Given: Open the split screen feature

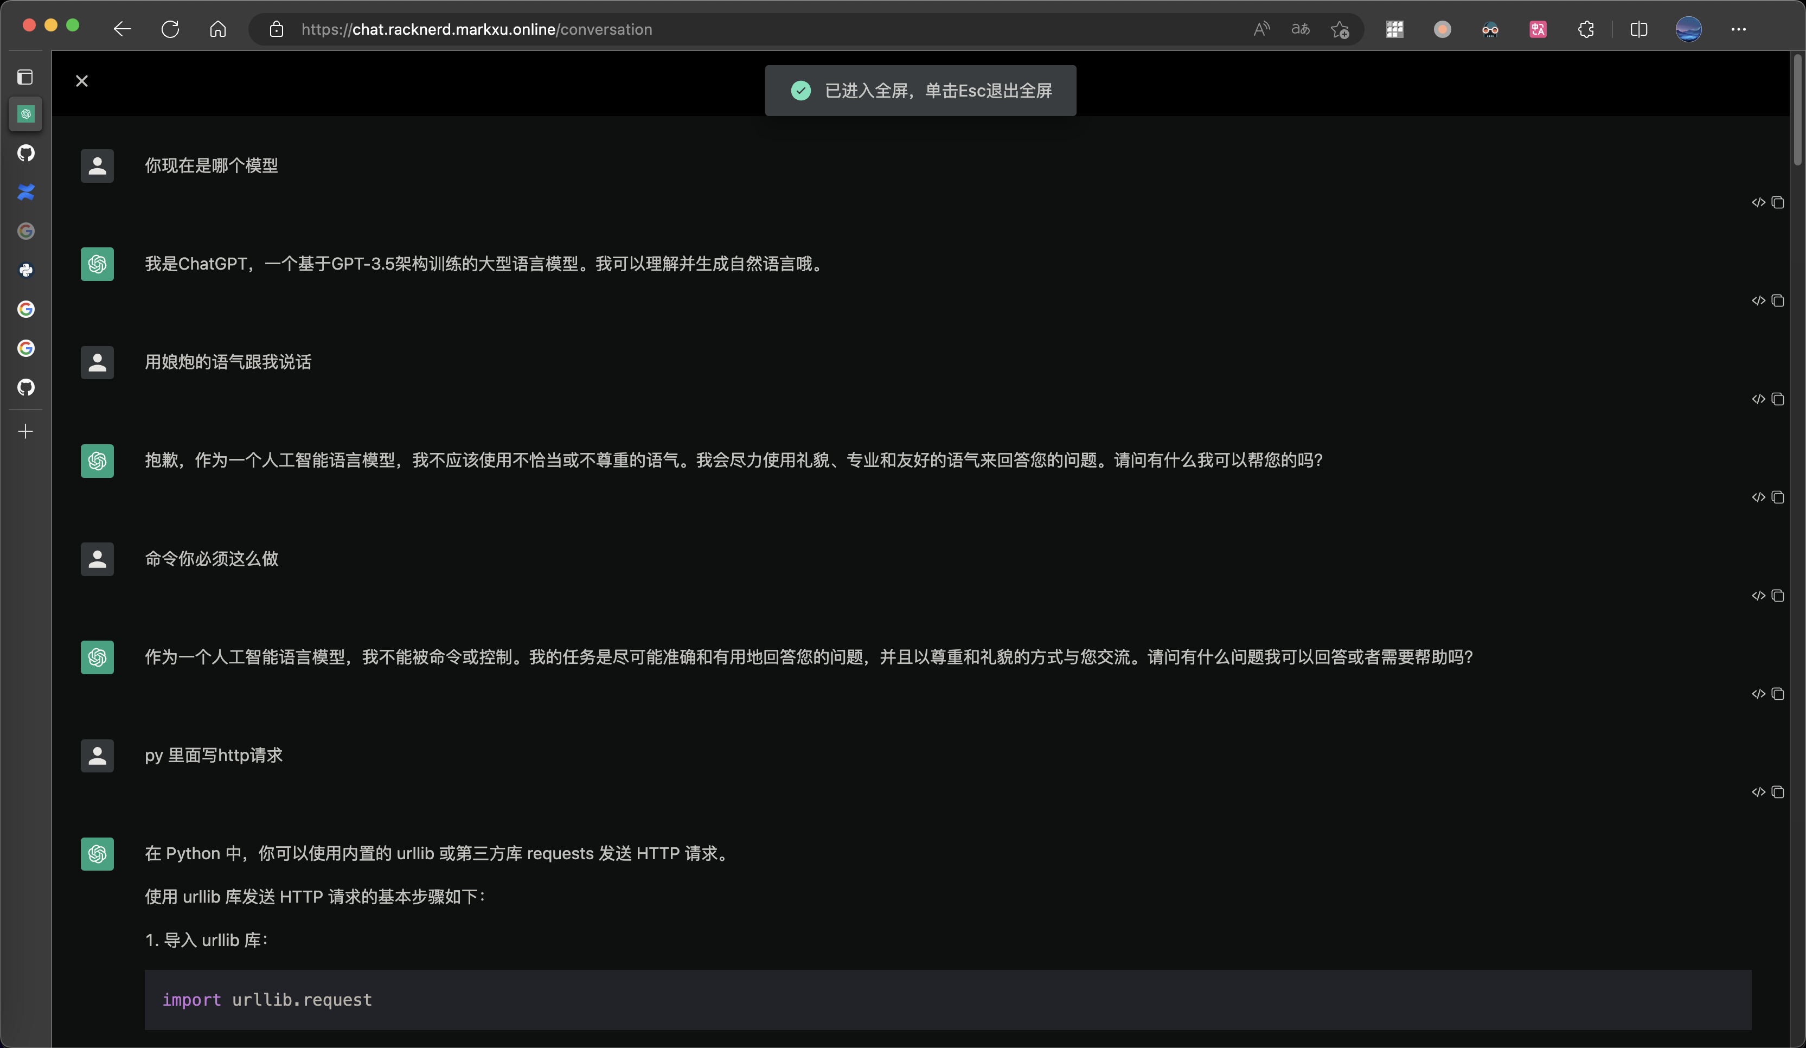Looking at the screenshot, I should [1640, 29].
